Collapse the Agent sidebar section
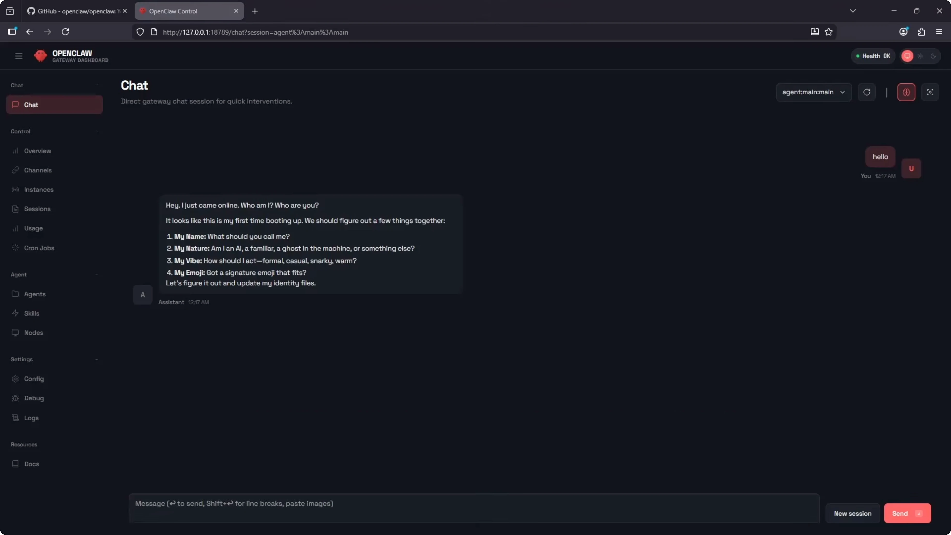 point(96,274)
